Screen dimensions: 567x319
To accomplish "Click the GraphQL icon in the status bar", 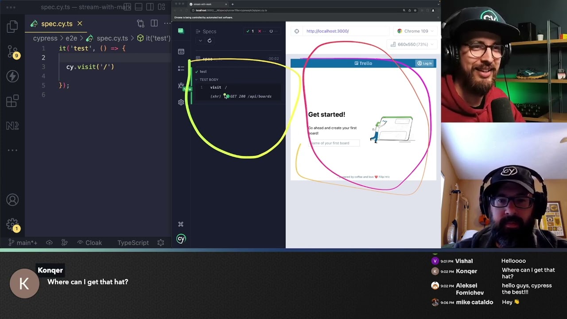I will (161, 242).
